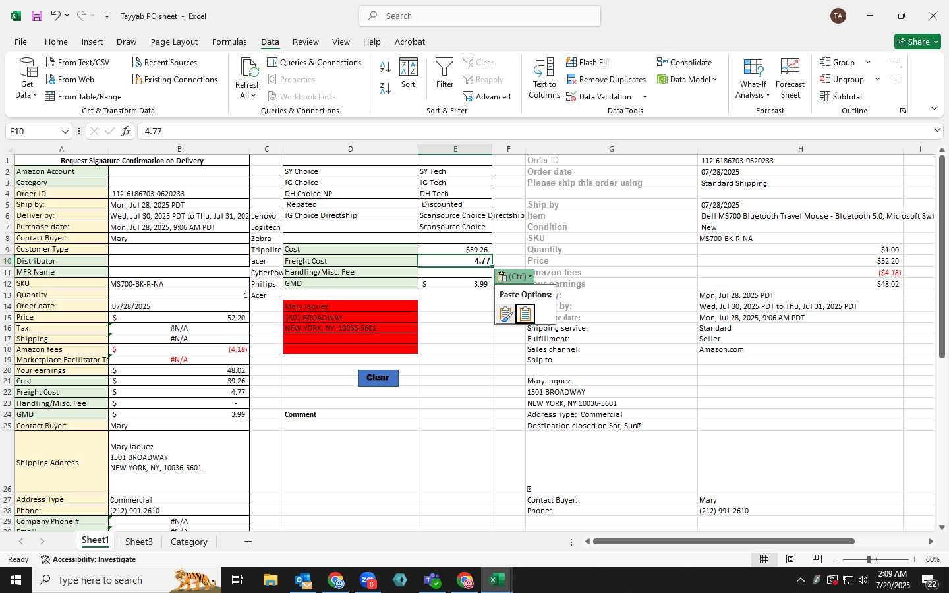Open File Explorer from taskbar

[271, 580]
